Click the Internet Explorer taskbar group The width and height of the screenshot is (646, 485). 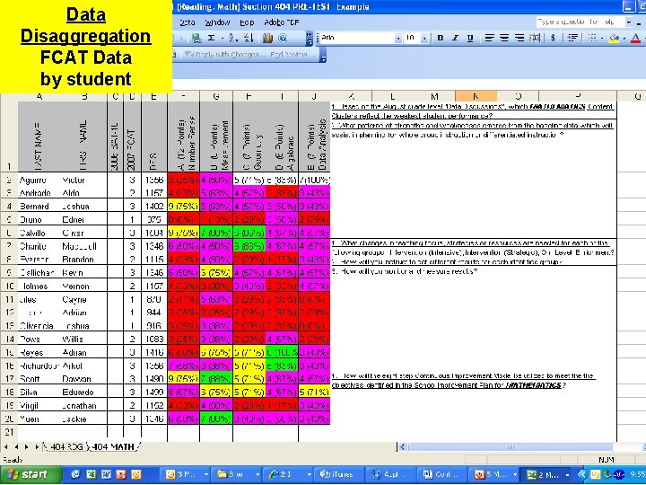(x=289, y=475)
